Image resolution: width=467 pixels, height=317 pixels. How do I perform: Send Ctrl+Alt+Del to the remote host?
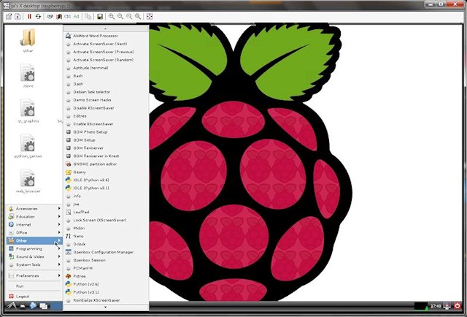coord(50,17)
